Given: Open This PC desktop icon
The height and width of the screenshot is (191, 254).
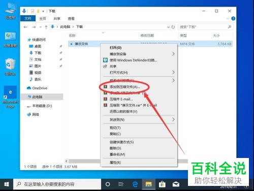Looking at the screenshot, I should click(x=10, y=11).
